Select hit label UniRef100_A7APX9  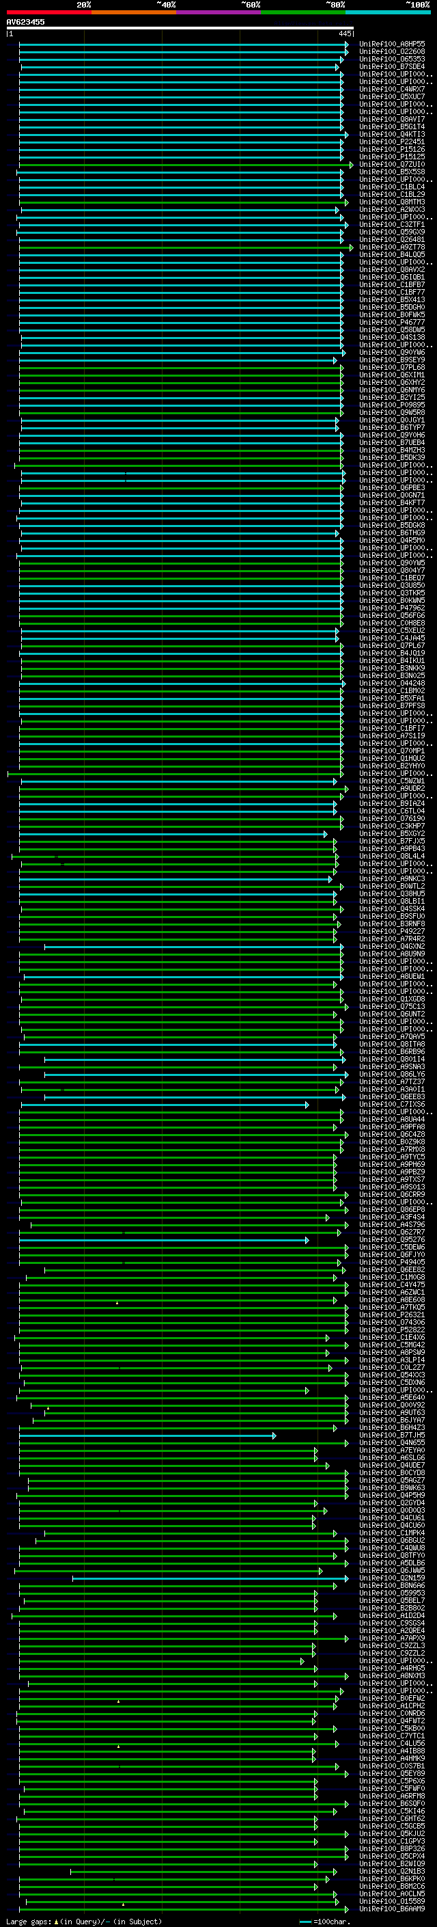pyautogui.click(x=392, y=1639)
